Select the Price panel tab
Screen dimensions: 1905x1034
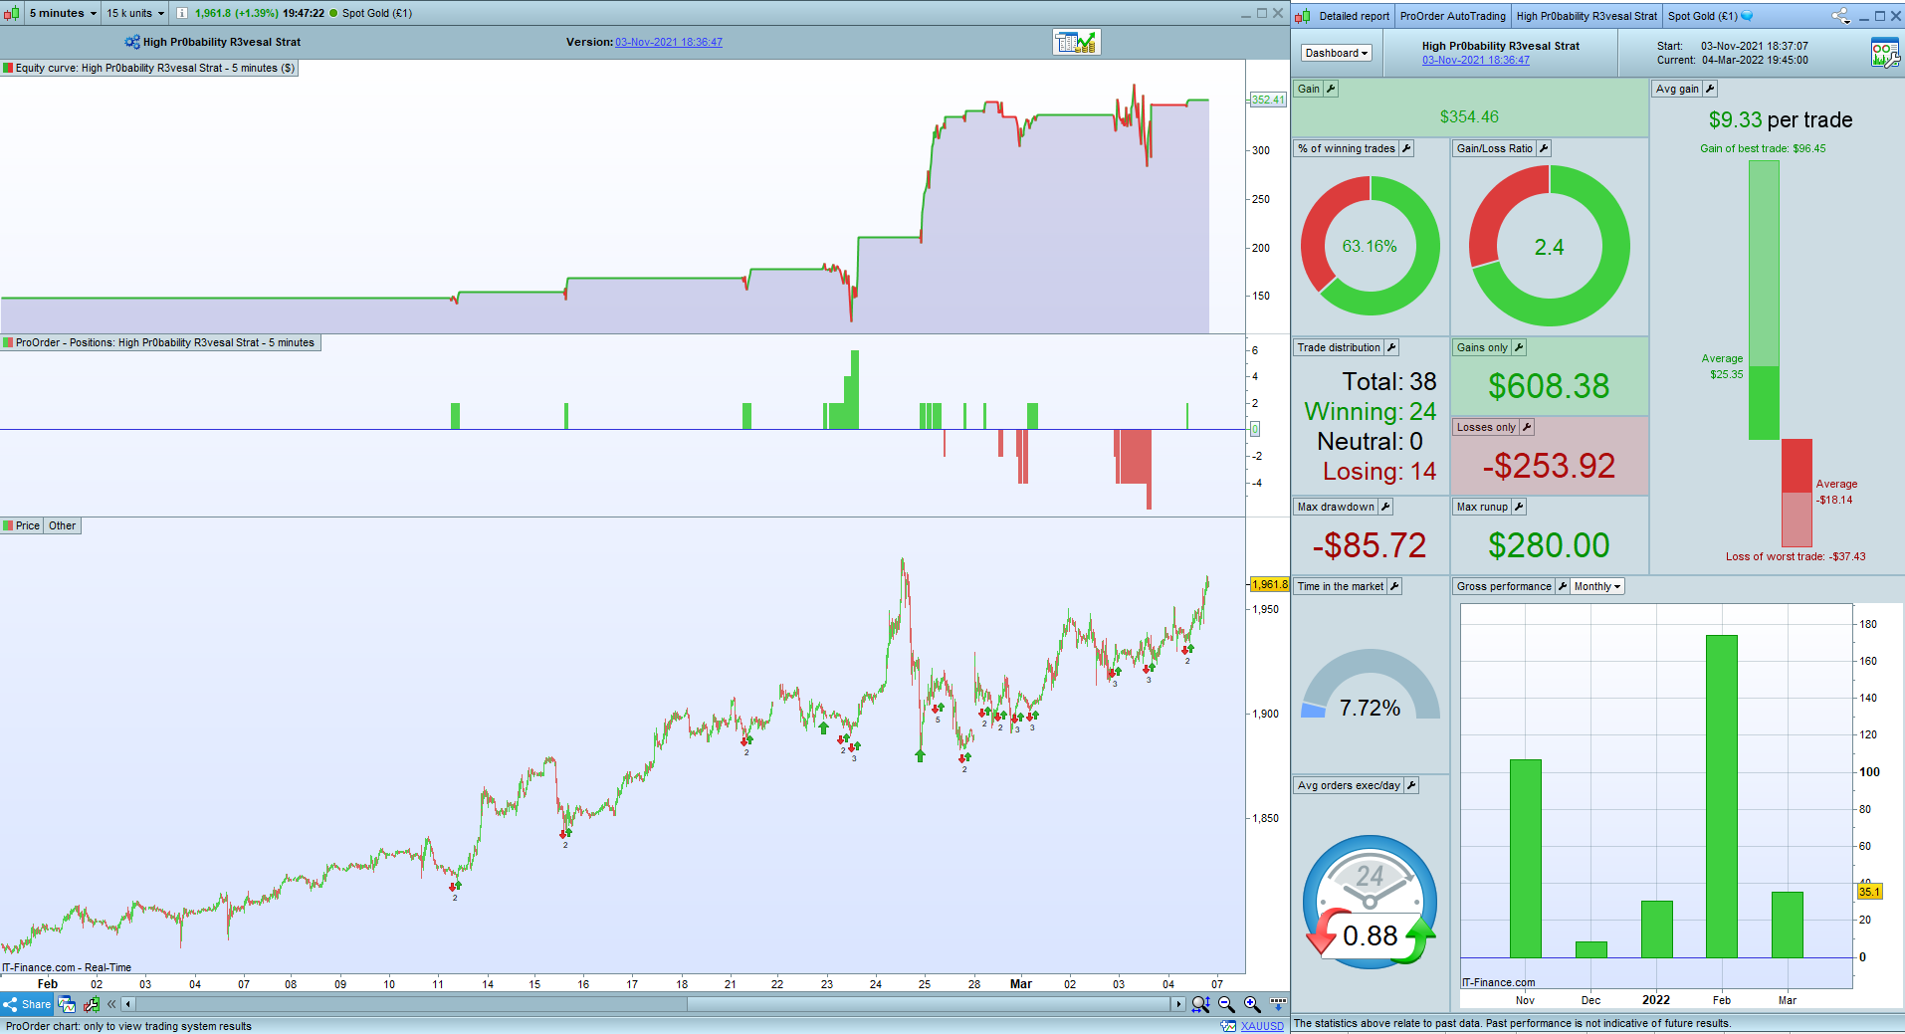pos(22,525)
